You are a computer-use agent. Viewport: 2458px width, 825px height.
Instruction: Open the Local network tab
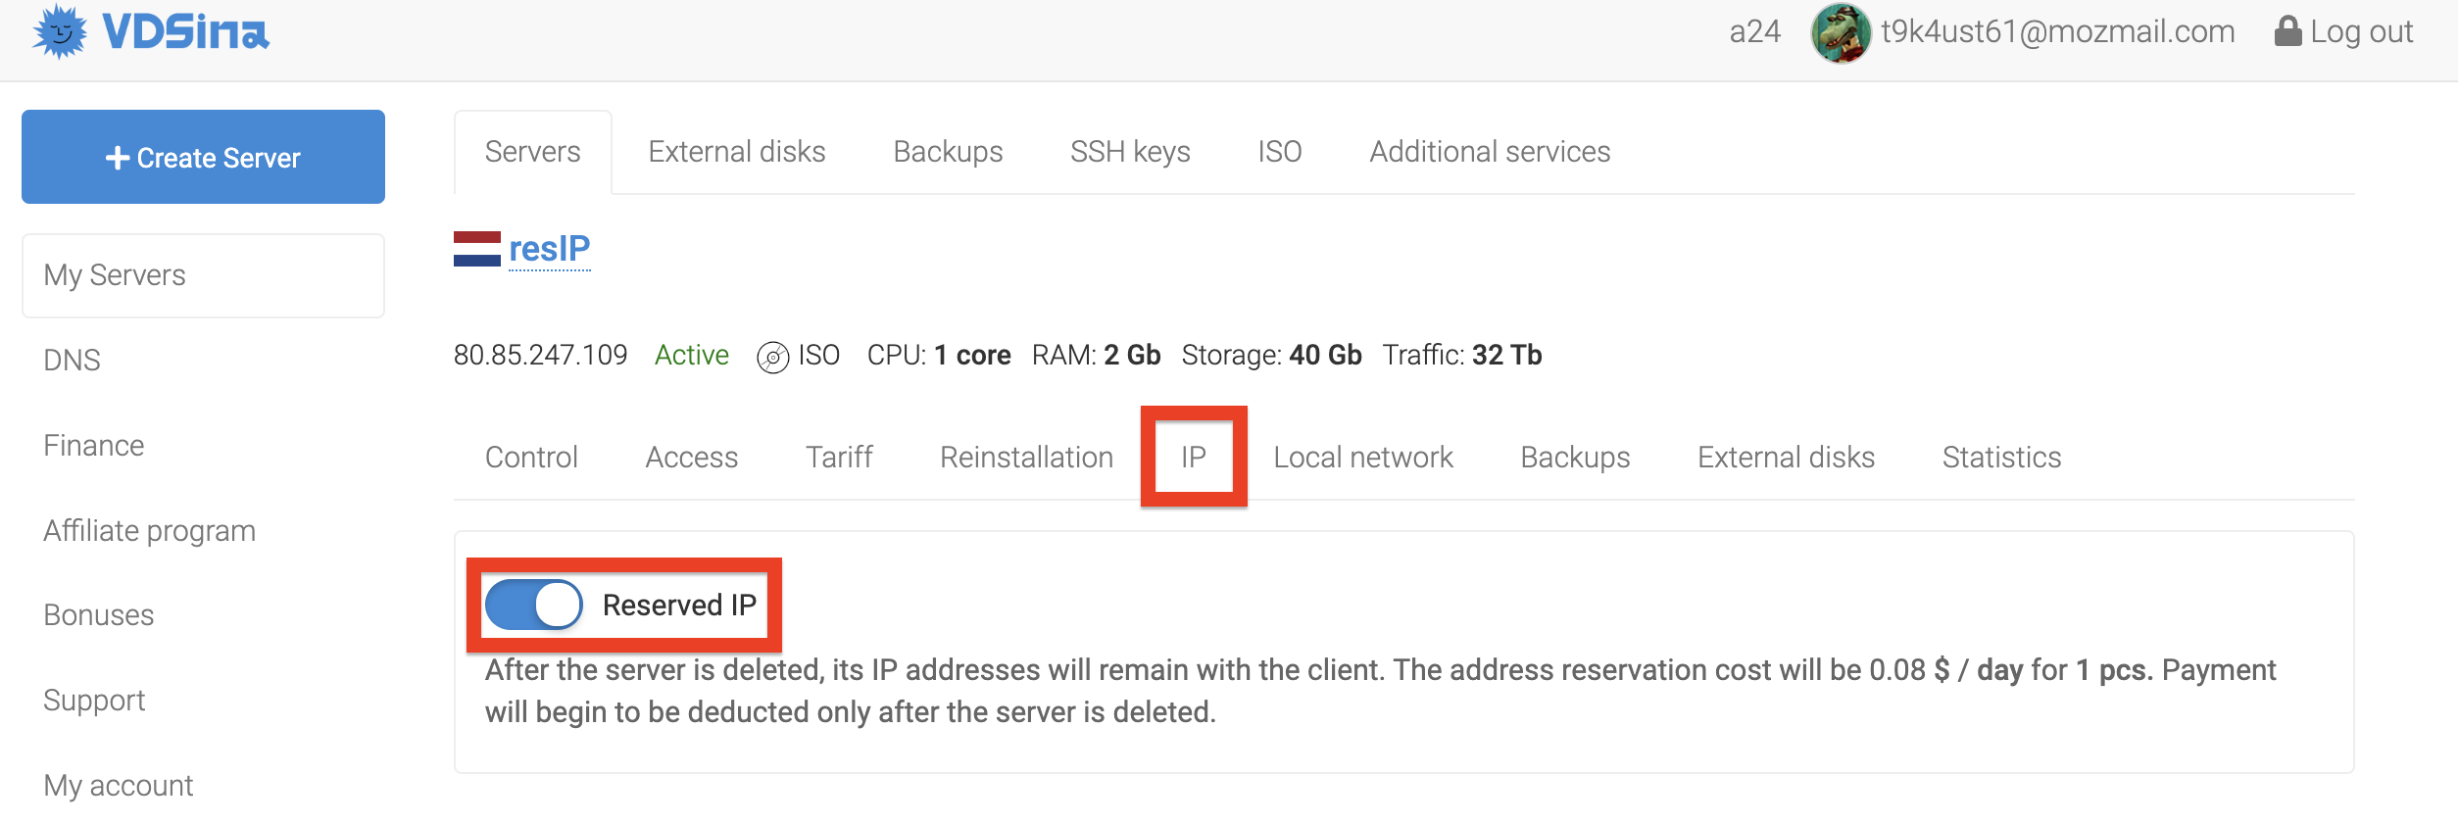click(1362, 457)
